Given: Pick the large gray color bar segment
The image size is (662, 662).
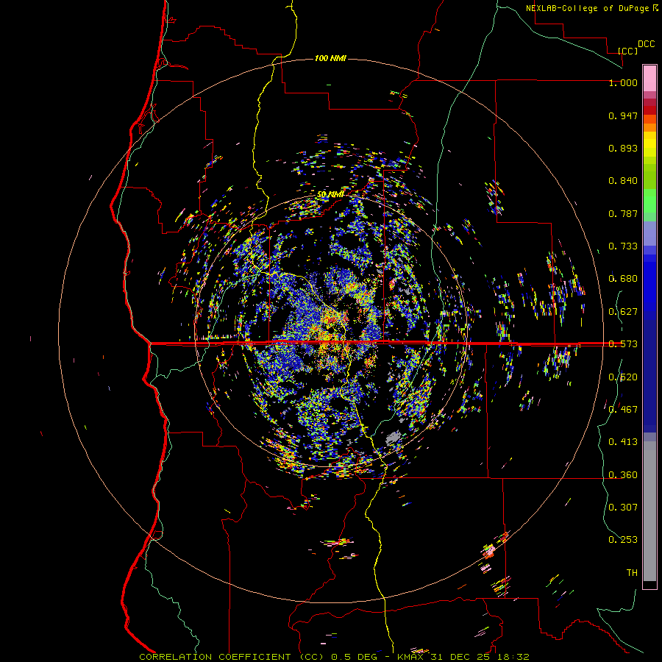Looking at the screenshot, I should point(649,511).
